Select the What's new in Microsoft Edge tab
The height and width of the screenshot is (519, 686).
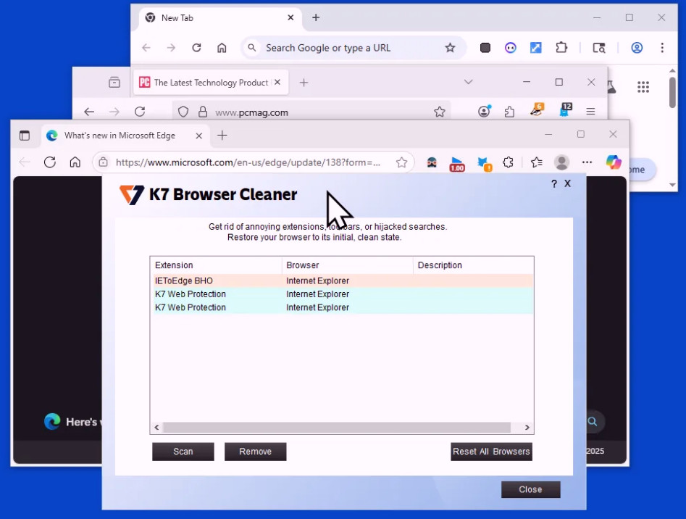pyautogui.click(x=125, y=136)
